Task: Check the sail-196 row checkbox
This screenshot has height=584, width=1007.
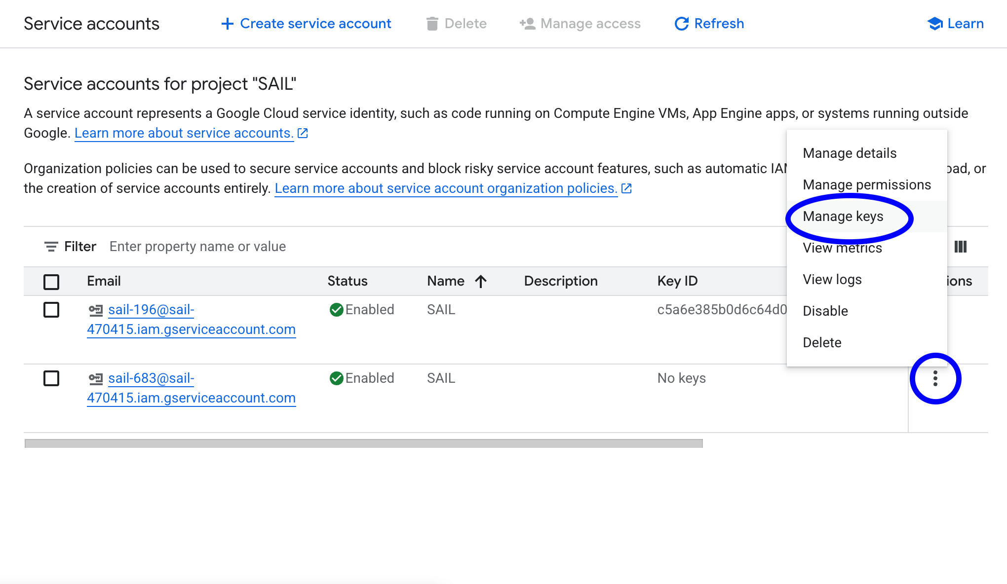Action: tap(51, 310)
